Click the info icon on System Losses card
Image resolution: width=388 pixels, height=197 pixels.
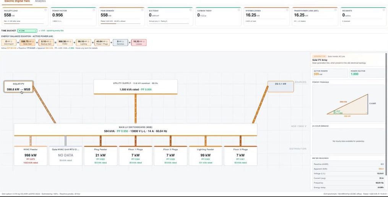point(287,10)
